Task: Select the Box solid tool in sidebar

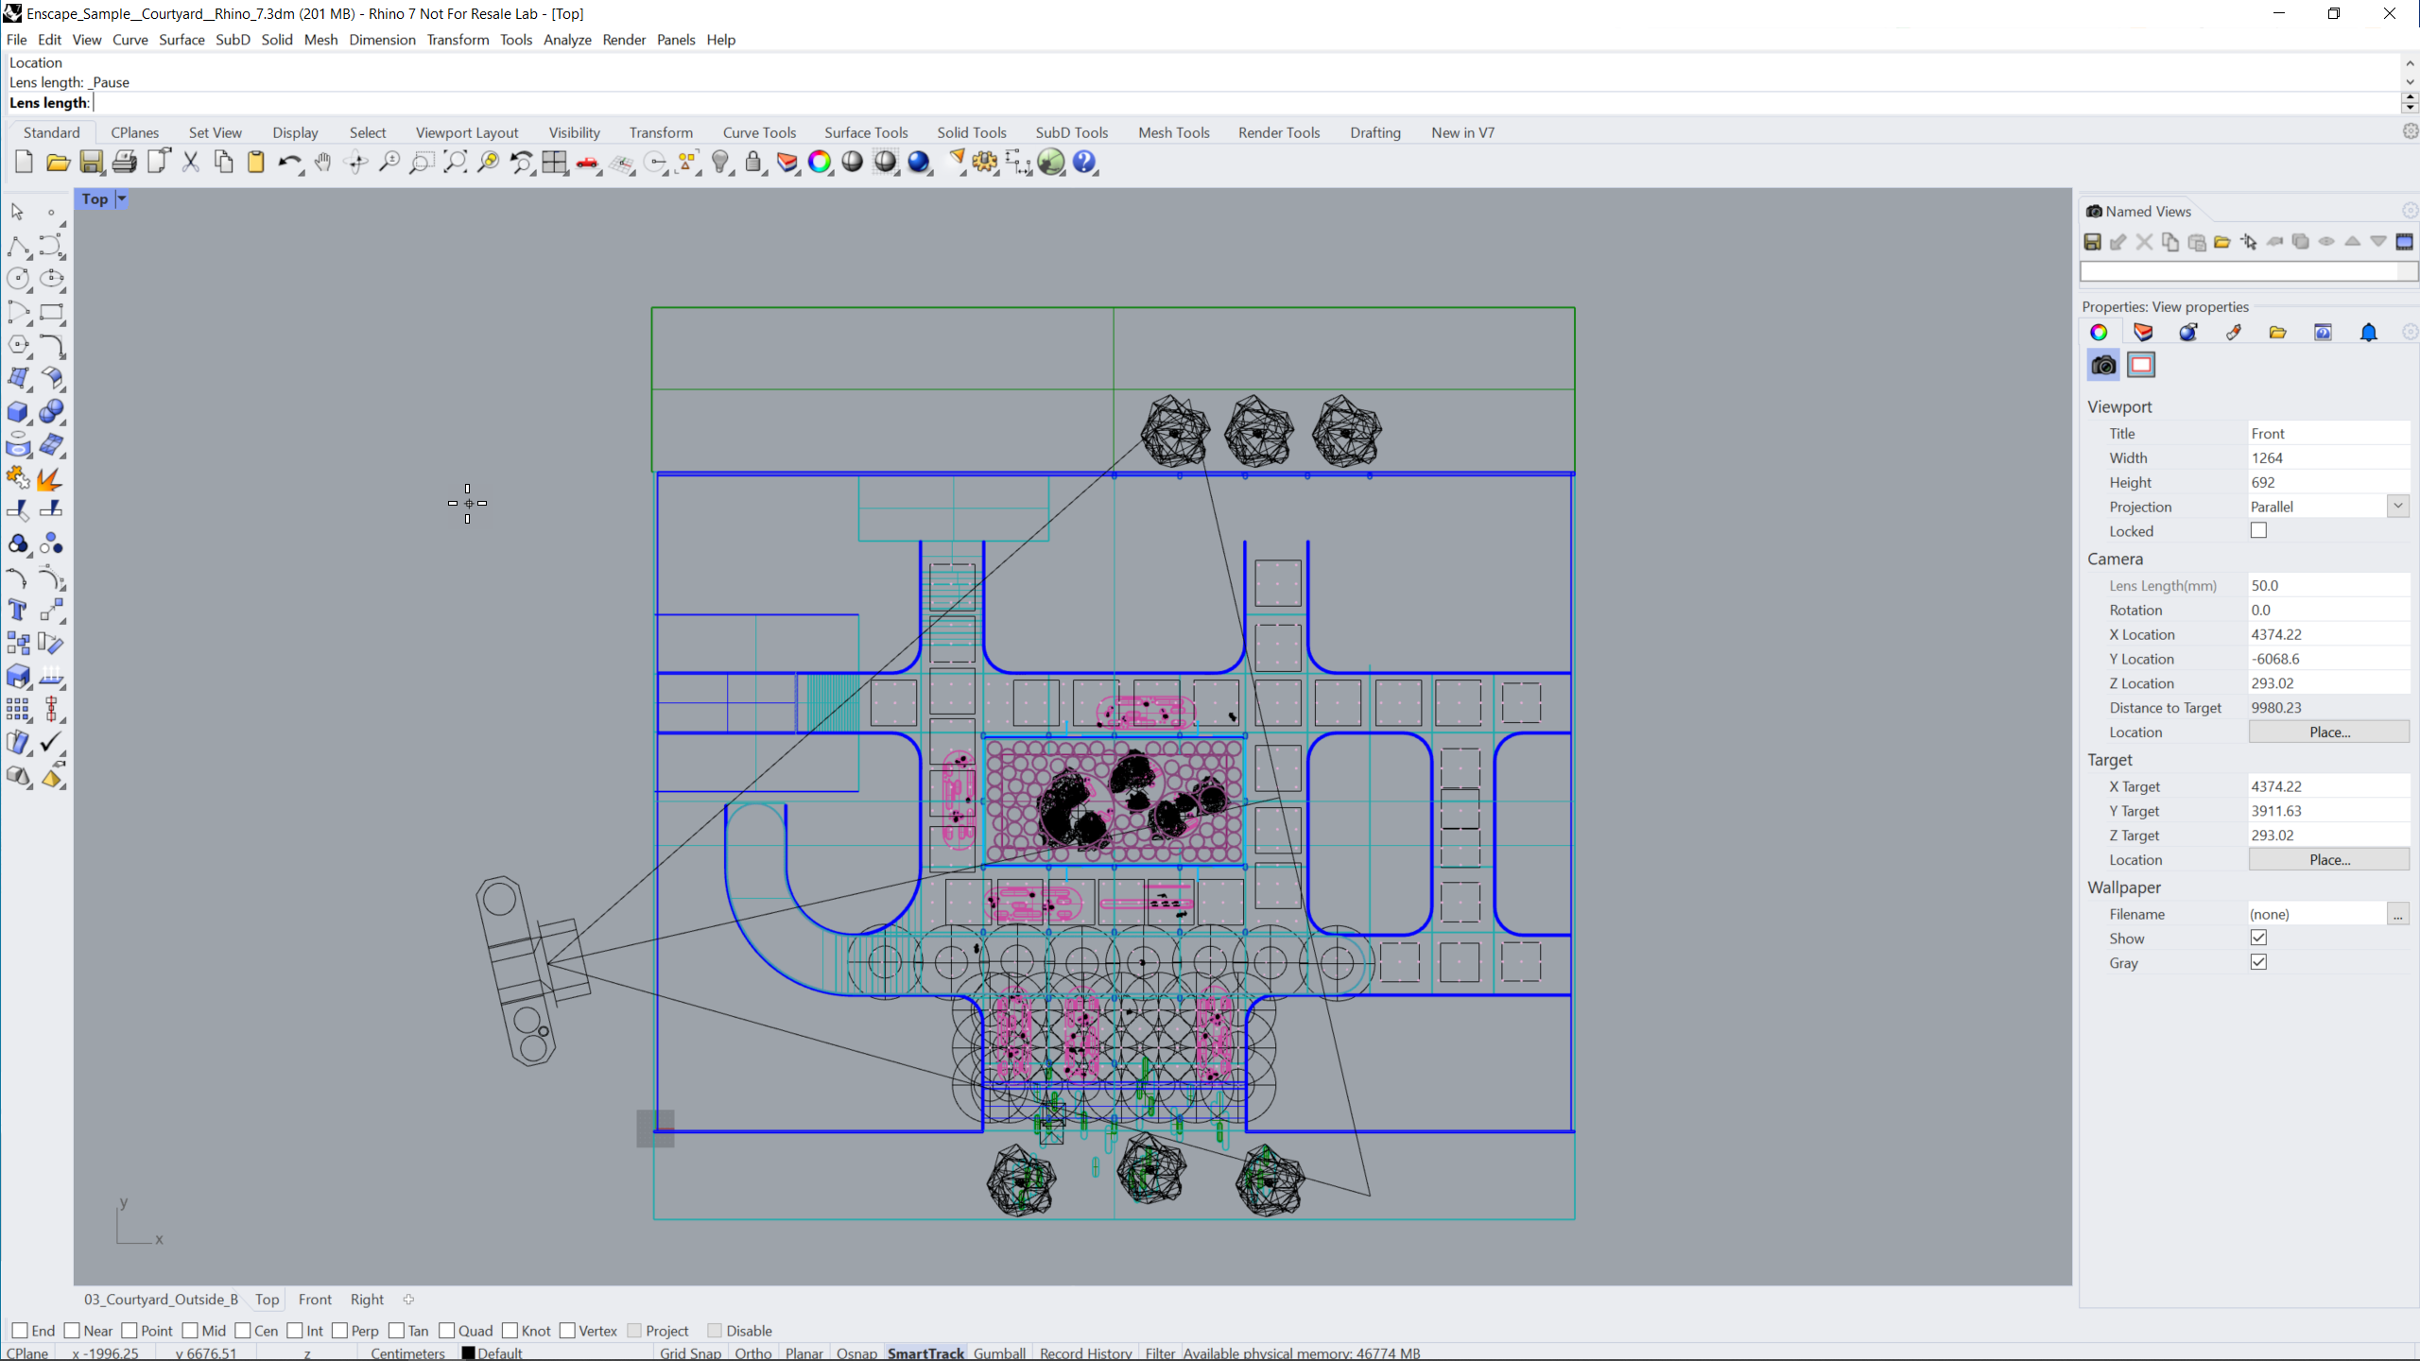Action: coord(17,412)
